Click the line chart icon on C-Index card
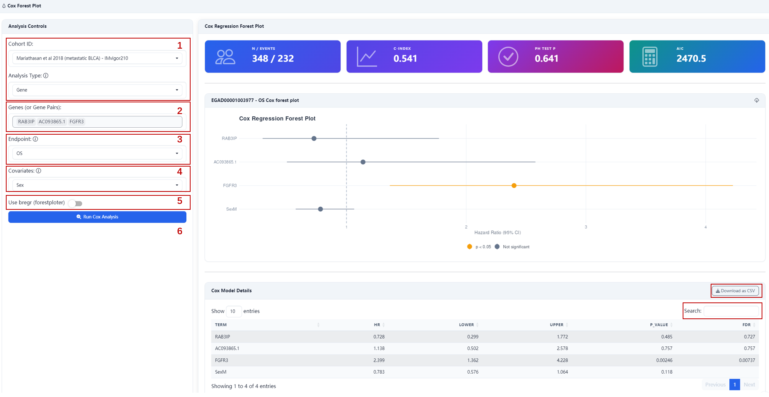Screen dimensions: 769x397 (367, 57)
